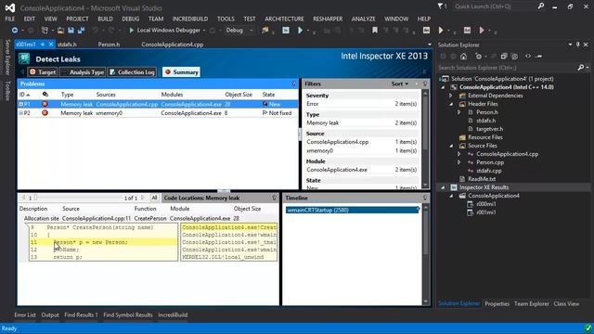This screenshot has width=594, height=334.
Task: Click the Detect Leaks Inspector logo icon
Action: pyautogui.click(x=24, y=58)
